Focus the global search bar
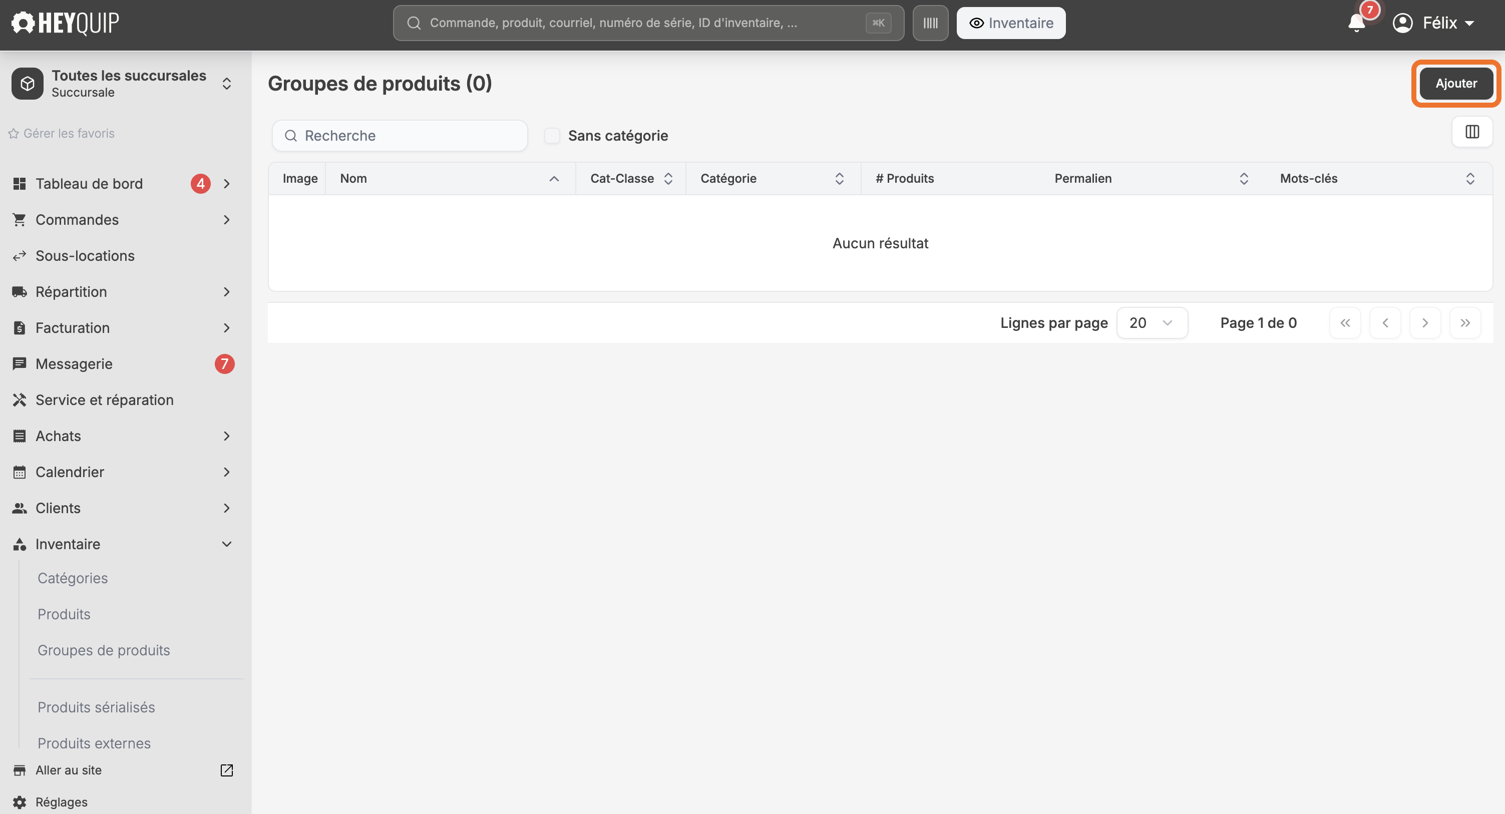 pos(648,24)
